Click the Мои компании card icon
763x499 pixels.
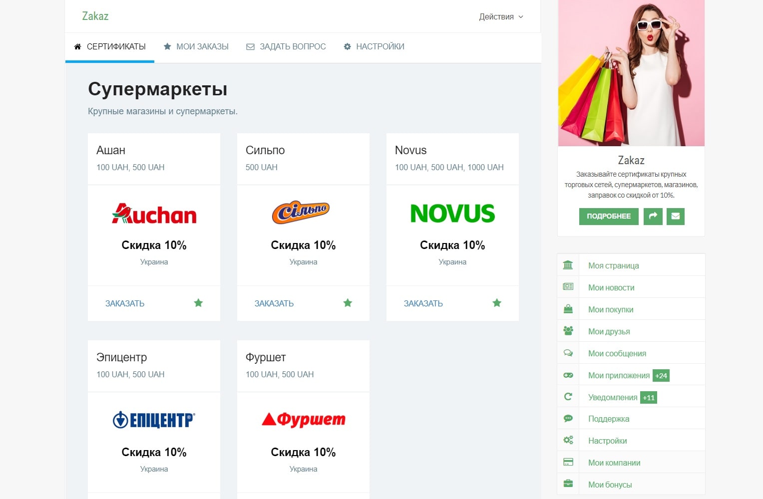(568, 463)
